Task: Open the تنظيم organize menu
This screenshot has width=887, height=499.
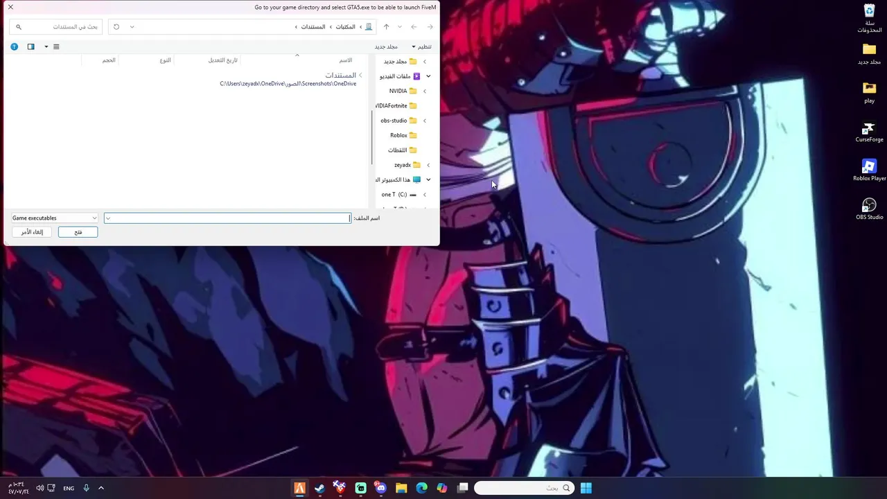Action: click(x=421, y=46)
